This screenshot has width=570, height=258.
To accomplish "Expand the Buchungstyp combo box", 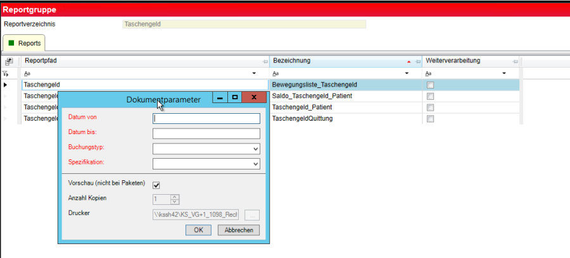I will coord(256,149).
